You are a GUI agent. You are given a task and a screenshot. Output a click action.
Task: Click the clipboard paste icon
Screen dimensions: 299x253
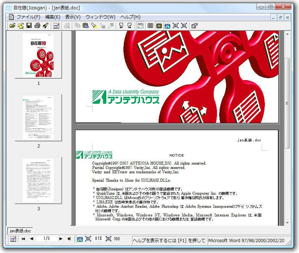(85, 25)
